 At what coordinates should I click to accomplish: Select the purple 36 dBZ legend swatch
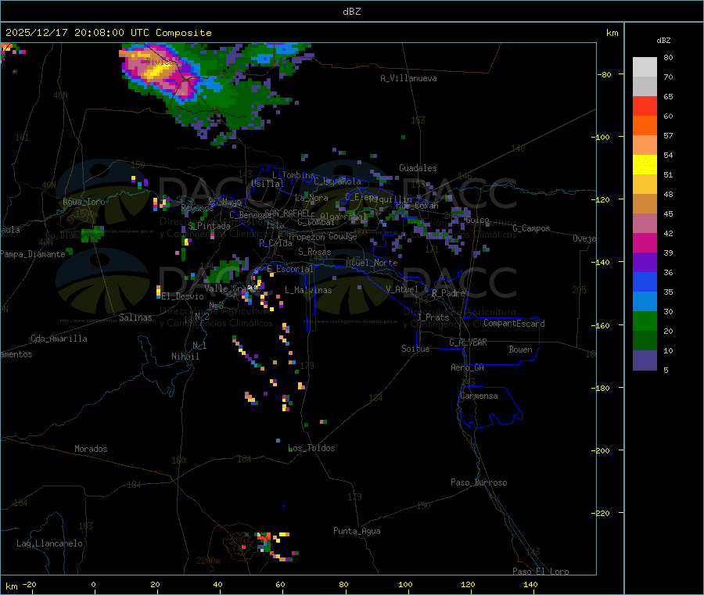(x=645, y=263)
